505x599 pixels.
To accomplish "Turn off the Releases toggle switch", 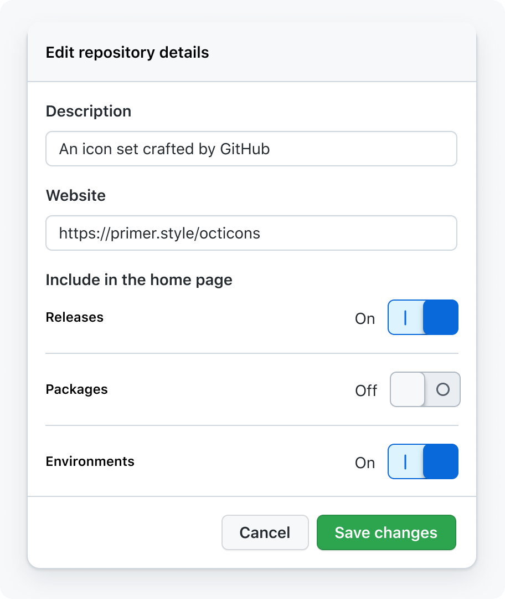I will 423,317.
